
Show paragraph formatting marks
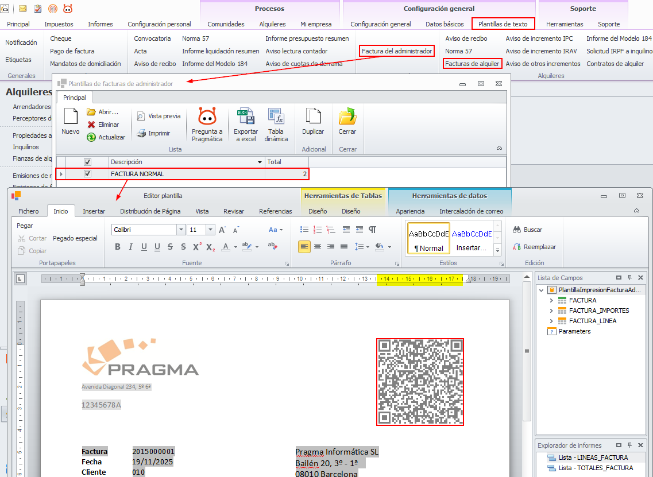coord(373,230)
